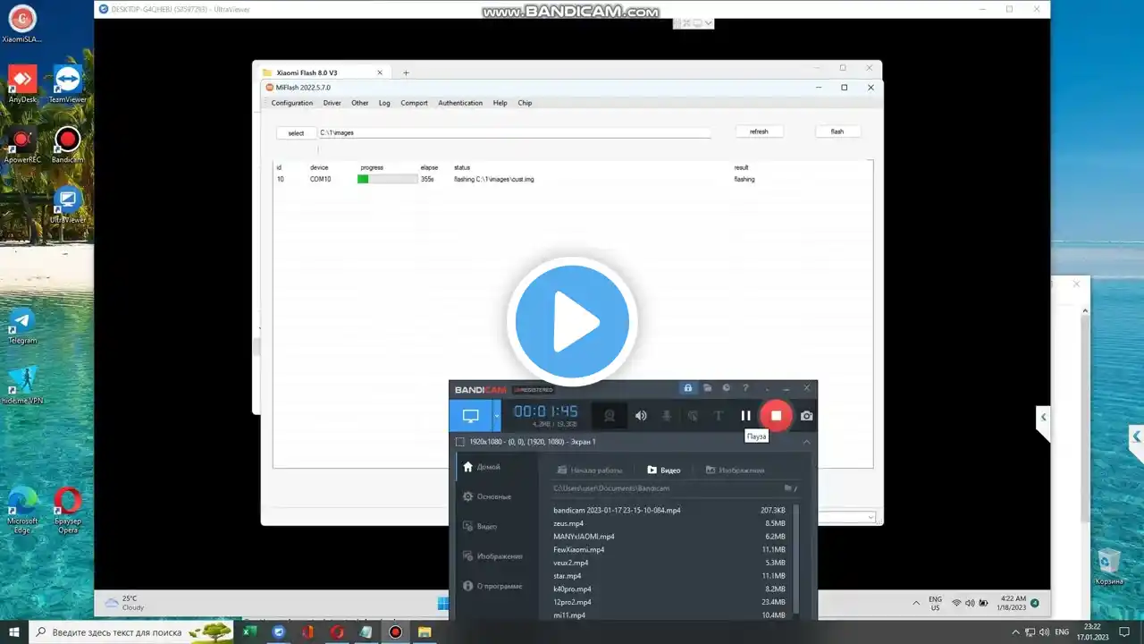1144x644 pixels.
Task: Open the ApowerREC desktop shortcut
Action: [x=22, y=145]
